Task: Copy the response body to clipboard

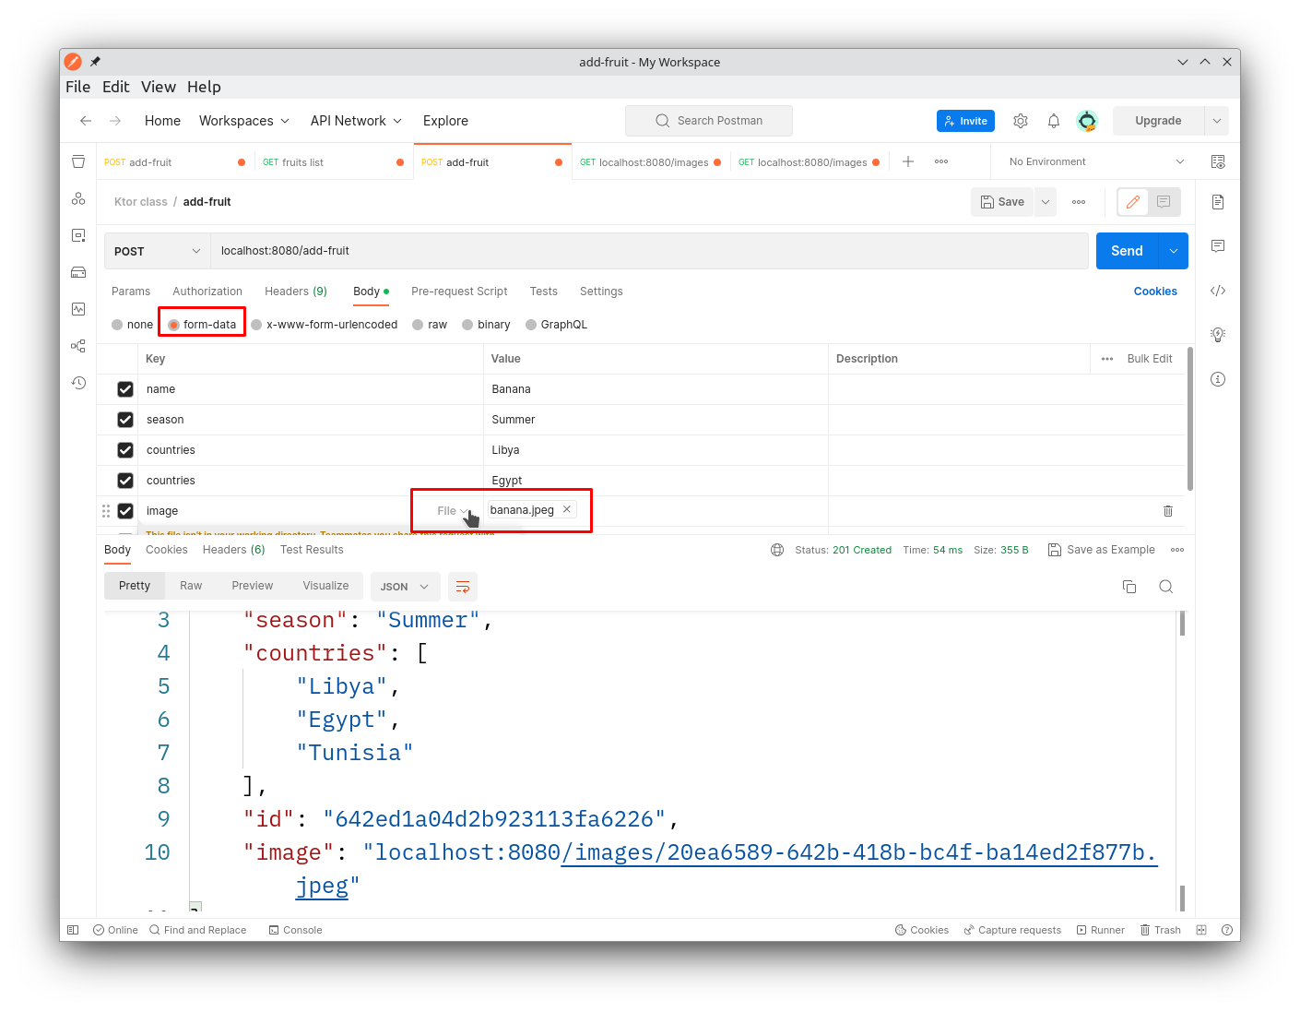Action: [x=1129, y=587]
